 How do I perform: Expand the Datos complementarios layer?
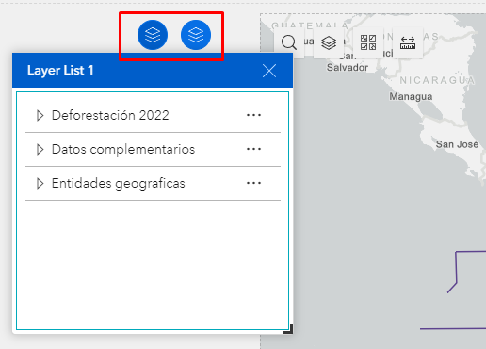tap(40, 149)
